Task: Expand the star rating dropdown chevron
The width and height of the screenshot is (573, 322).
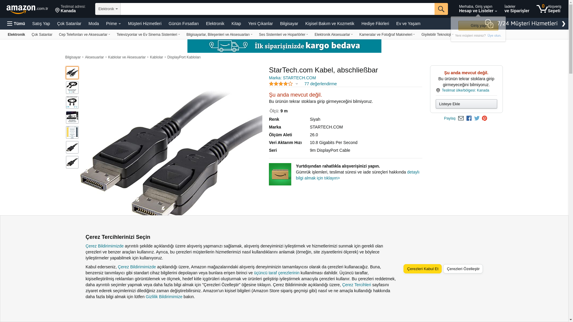Action: point(297,84)
